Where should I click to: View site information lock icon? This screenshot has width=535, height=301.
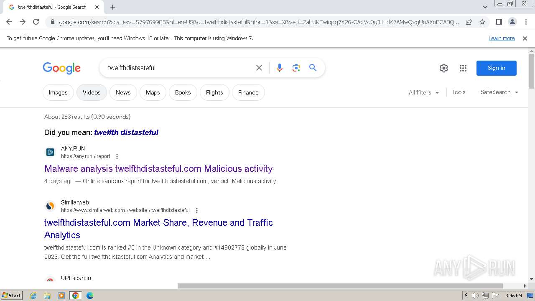(x=52, y=22)
